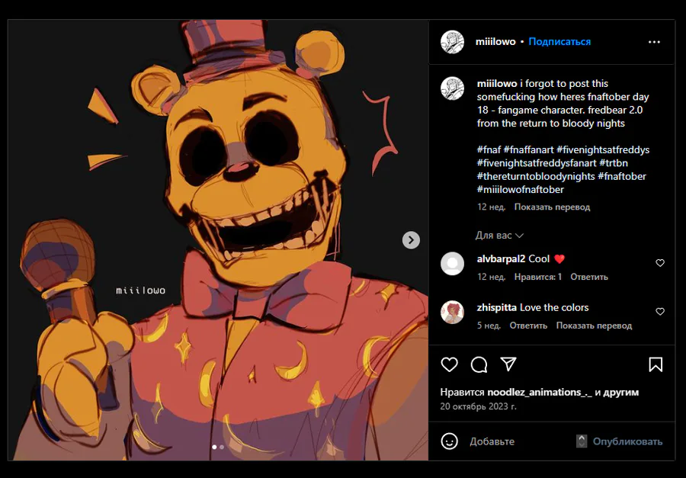This screenshot has height=478, width=686.
Task: Click "Подписаться" to follow miiilowo
Action: (x=559, y=42)
